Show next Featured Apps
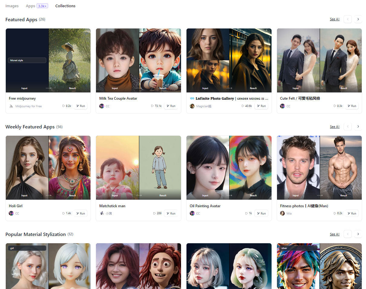 [358, 19]
